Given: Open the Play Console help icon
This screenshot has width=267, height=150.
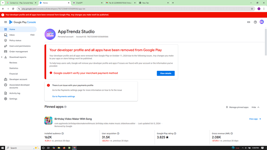Looking at the screenshot, I should tap(255, 22).
